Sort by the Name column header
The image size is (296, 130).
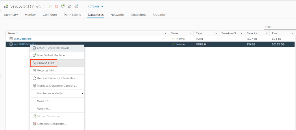tap(13, 33)
